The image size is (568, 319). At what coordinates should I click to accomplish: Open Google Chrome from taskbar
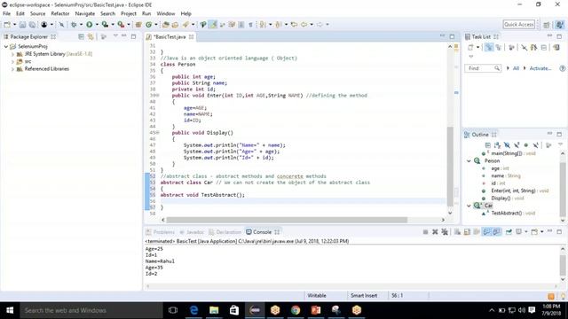[x=296, y=310]
